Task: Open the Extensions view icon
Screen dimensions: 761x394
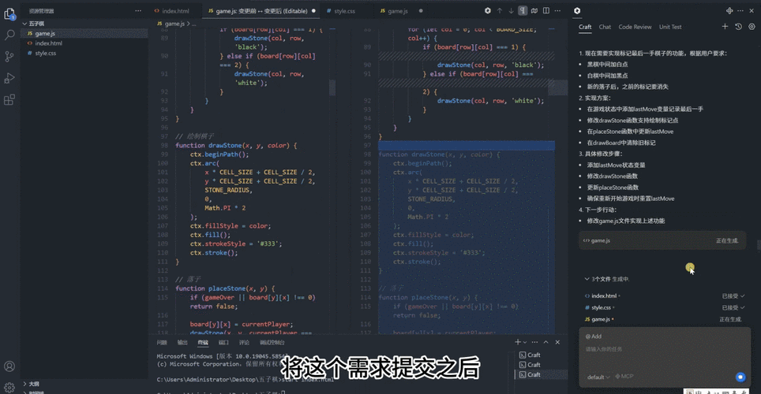Action: (10, 100)
